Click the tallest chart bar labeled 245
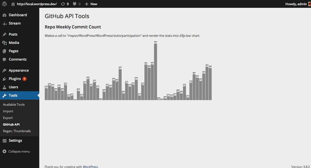Image resolution: width=311 pixels, height=168 pixels. 156,71
